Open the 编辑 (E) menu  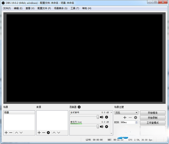tap(18, 8)
